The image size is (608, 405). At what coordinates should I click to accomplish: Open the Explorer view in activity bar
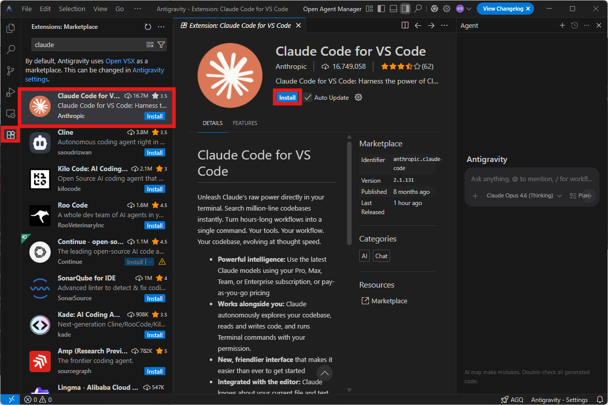tap(11, 28)
